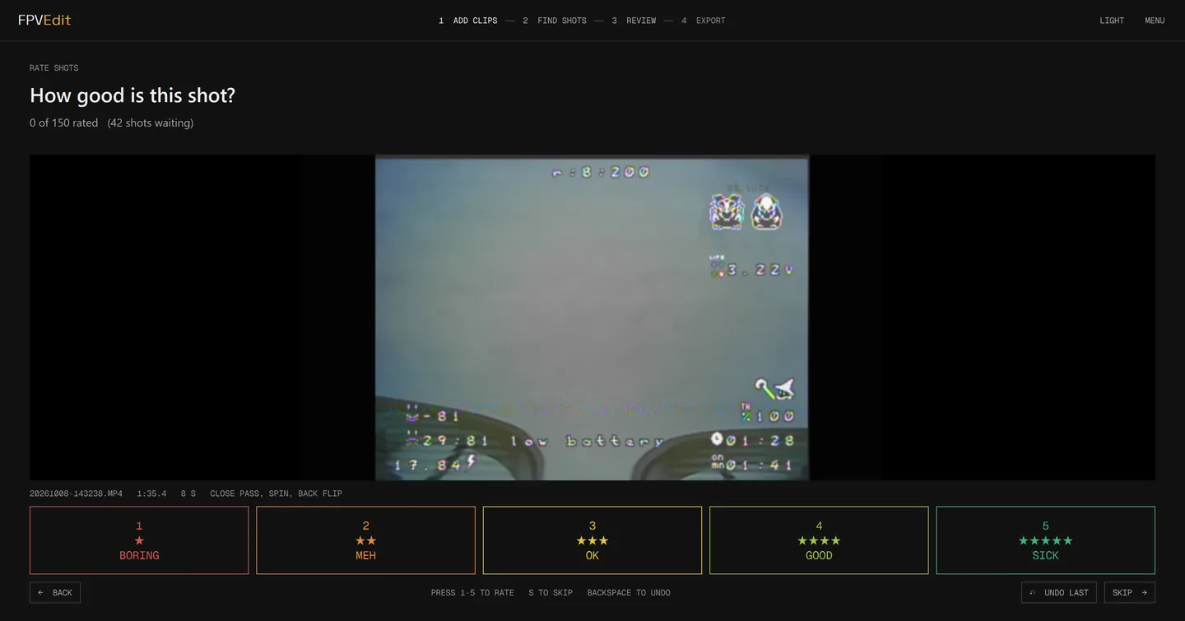
Task: Rate shot 4 stars Good
Action: tap(819, 540)
